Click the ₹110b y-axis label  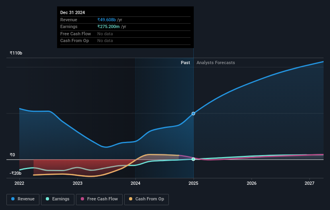(16, 53)
